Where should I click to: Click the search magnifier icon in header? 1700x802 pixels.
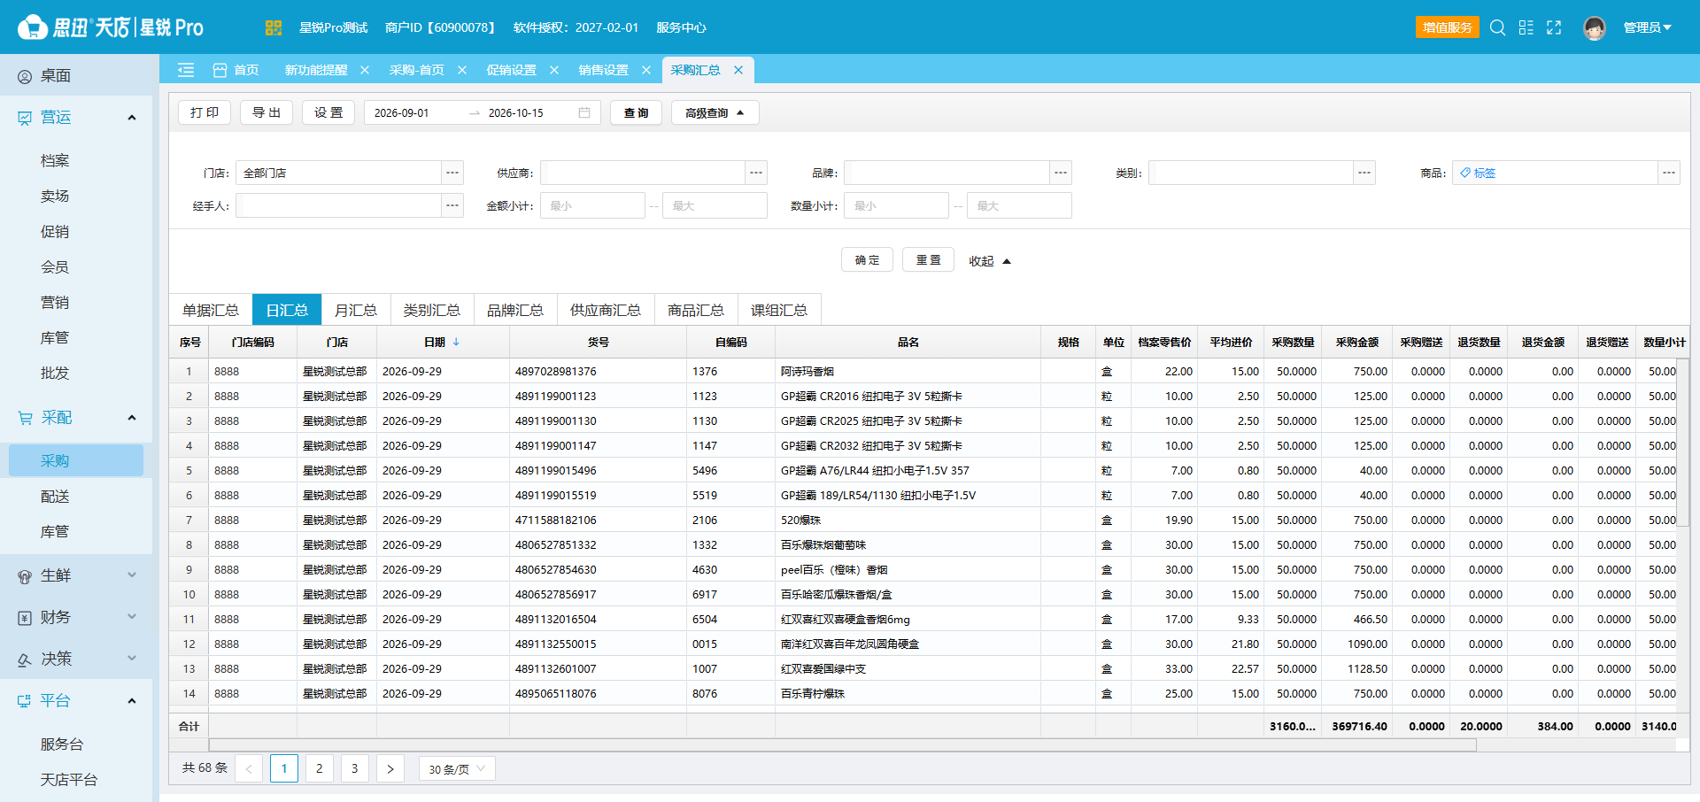[1497, 27]
